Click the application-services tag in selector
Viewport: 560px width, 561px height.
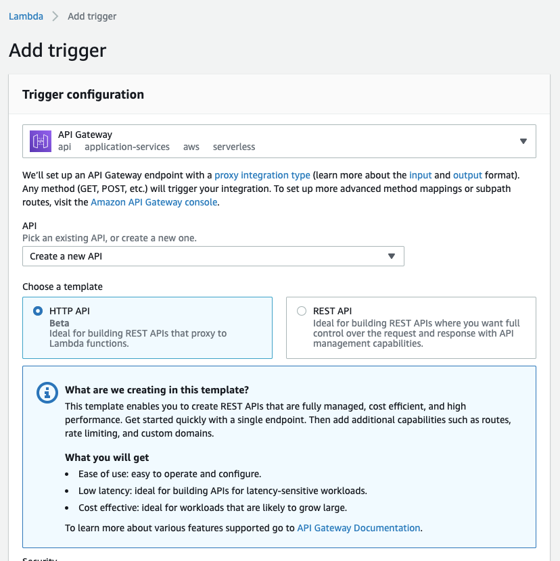click(127, 147)
